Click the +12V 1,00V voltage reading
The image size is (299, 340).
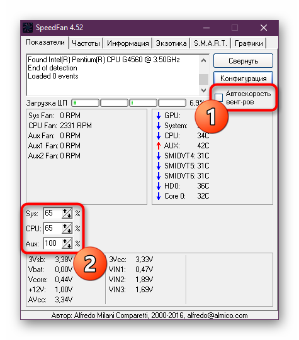pos(50,290)
